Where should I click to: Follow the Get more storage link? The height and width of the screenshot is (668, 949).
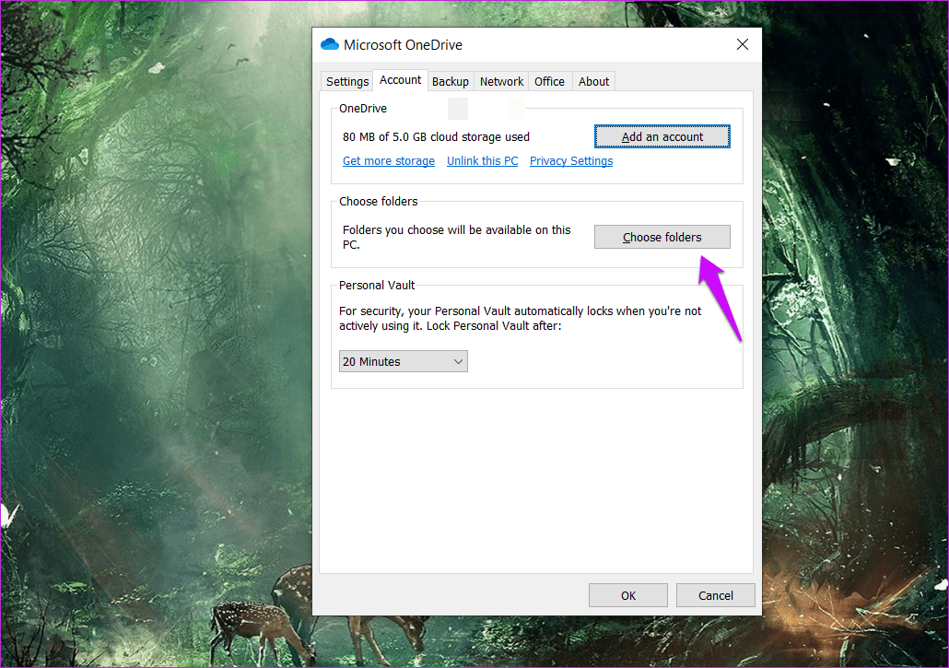pyautogui.click(x=389, y=161)
